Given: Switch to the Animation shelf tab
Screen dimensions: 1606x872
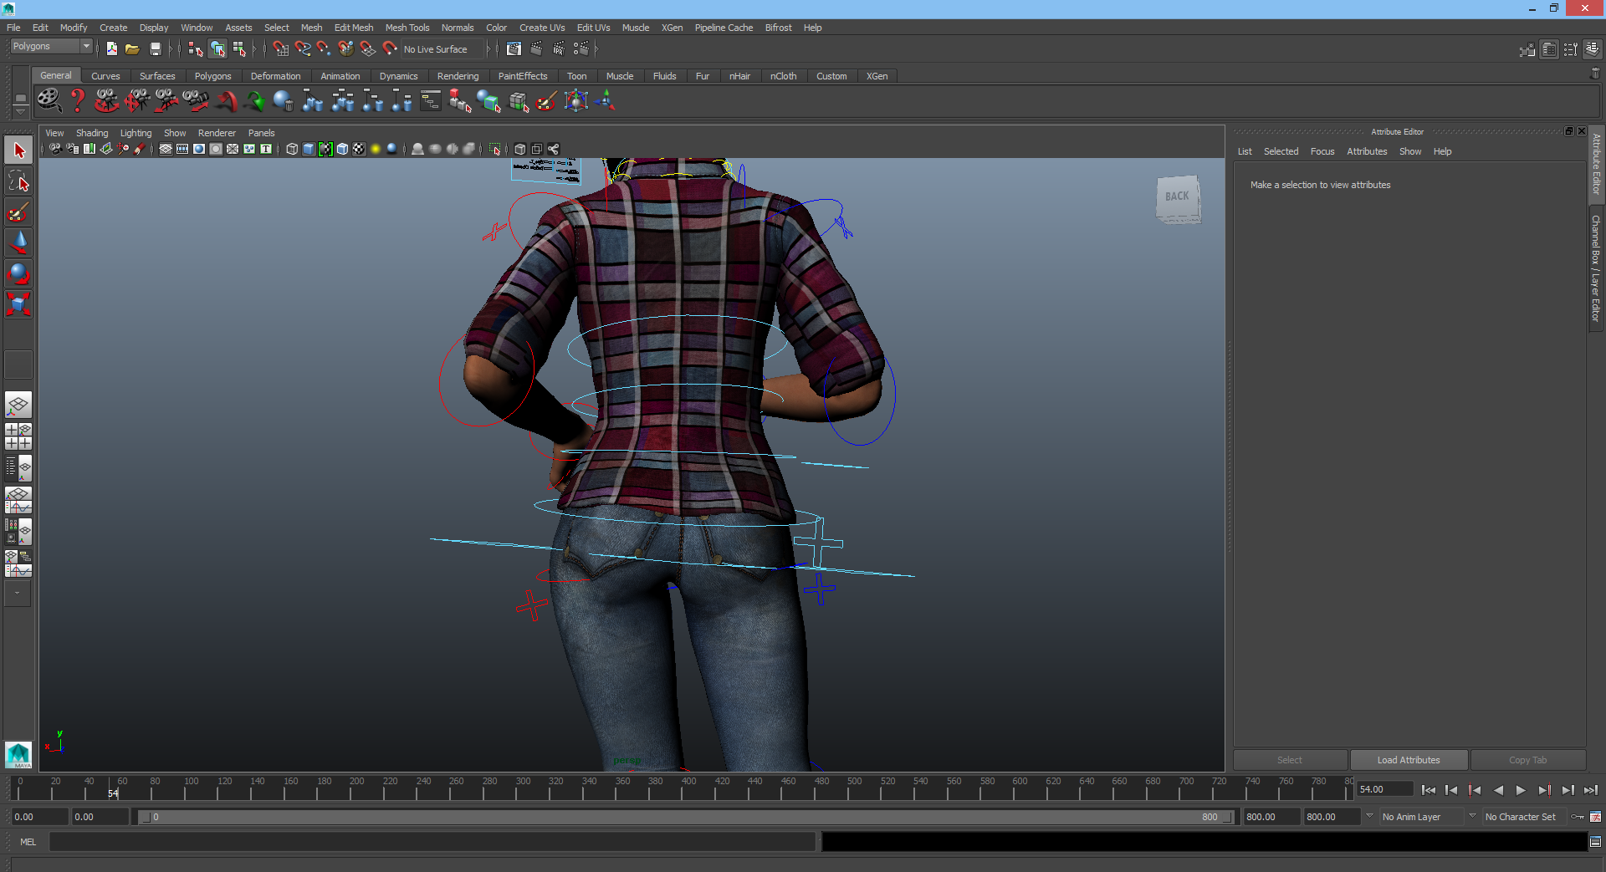Looking at the screenshot, I should pyautogui.click(x=340, y=76).
